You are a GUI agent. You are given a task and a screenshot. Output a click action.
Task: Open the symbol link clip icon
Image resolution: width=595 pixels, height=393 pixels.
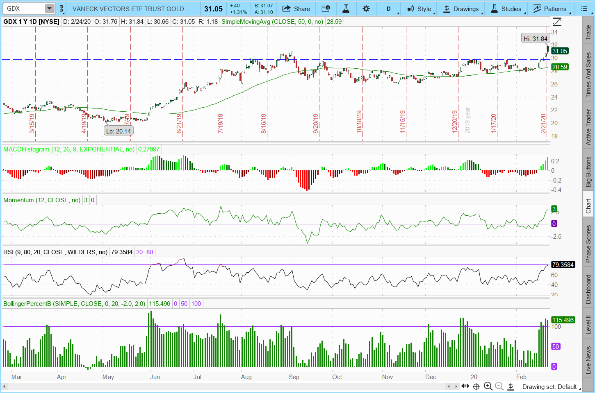tap(62, 9)
